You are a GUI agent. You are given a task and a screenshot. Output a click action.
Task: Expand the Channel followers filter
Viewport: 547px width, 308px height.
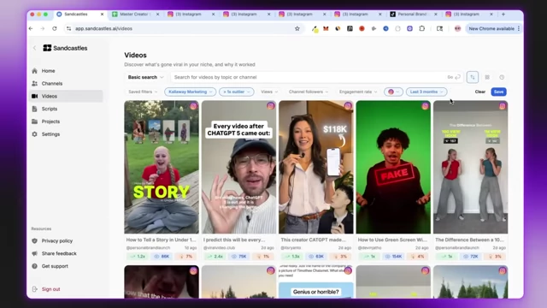(308, 92)
